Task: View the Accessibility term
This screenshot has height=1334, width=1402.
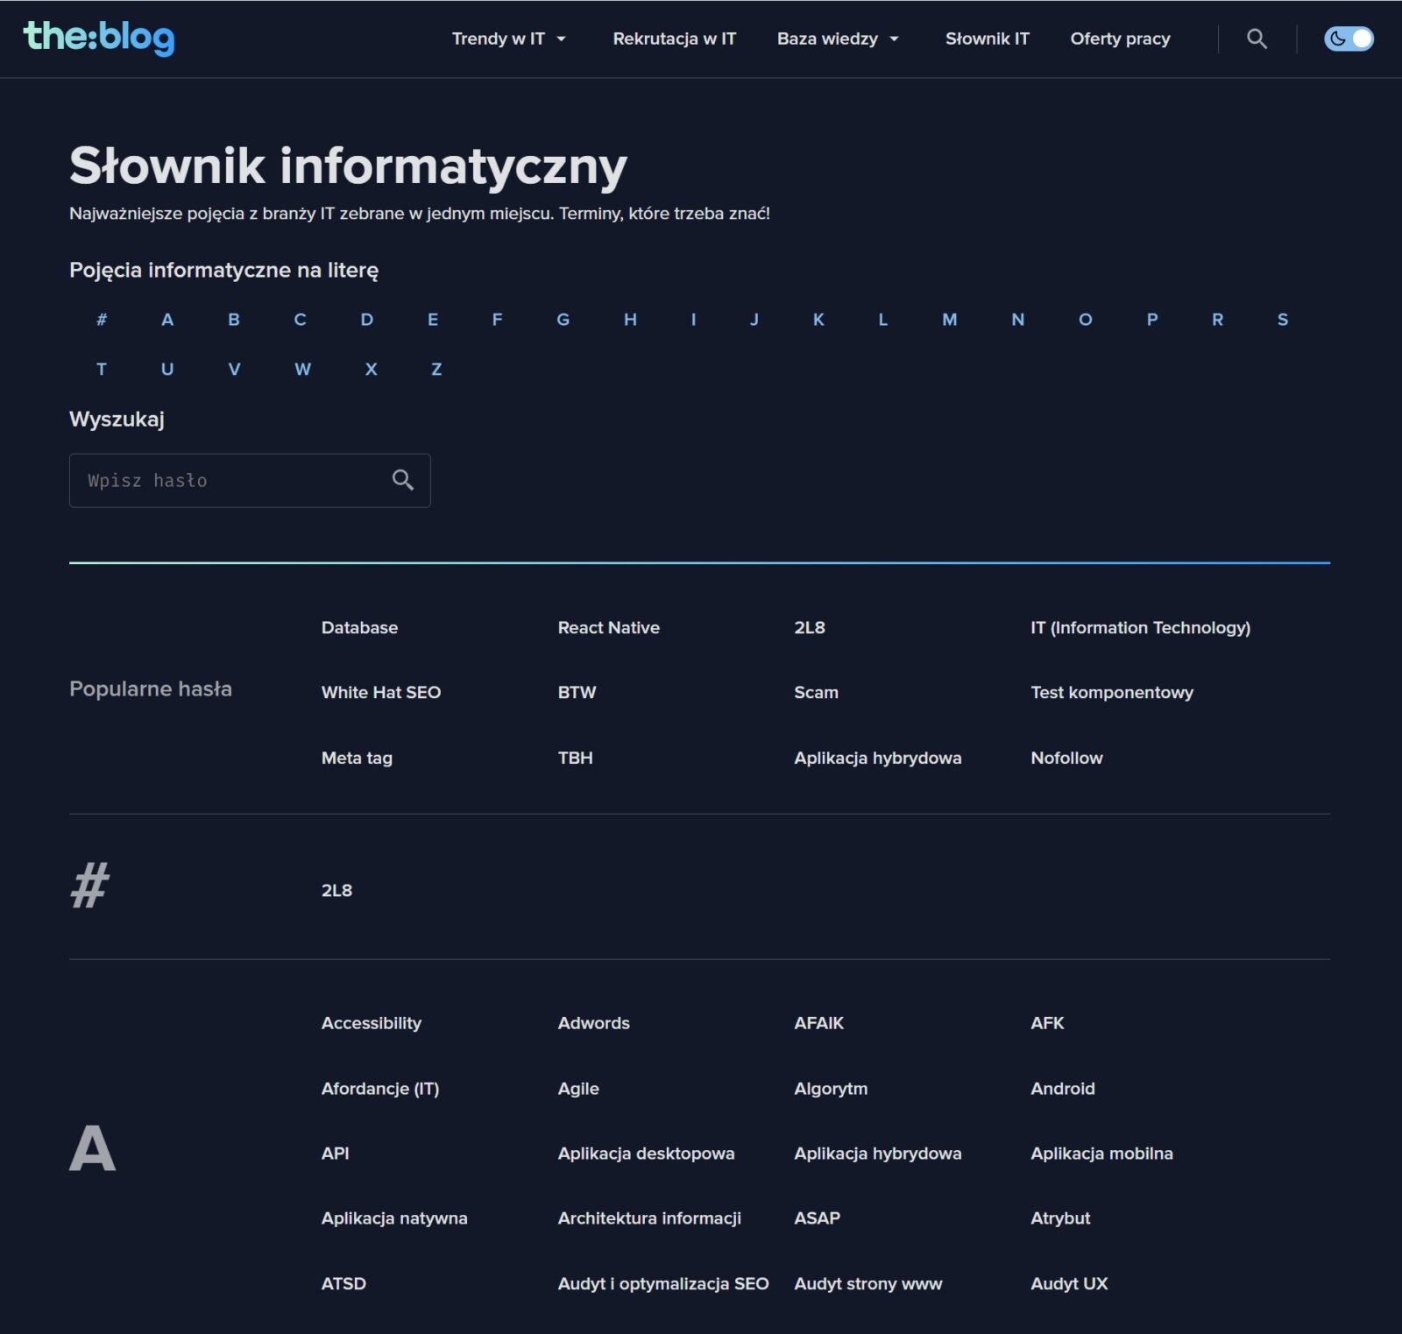Action: pyautogui.click(x=371, y=1023)
